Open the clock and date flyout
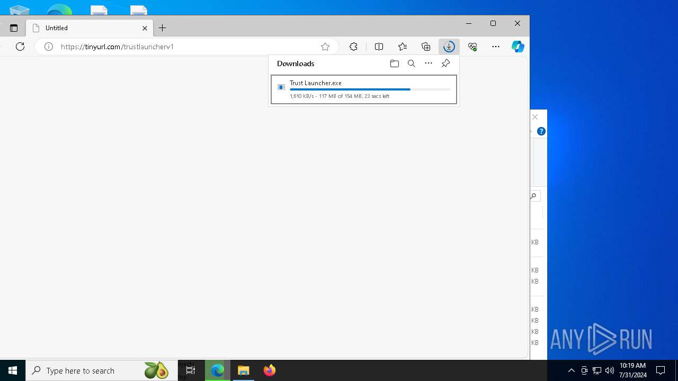Viewport: 678px width, 381px height. coord(632,370)
